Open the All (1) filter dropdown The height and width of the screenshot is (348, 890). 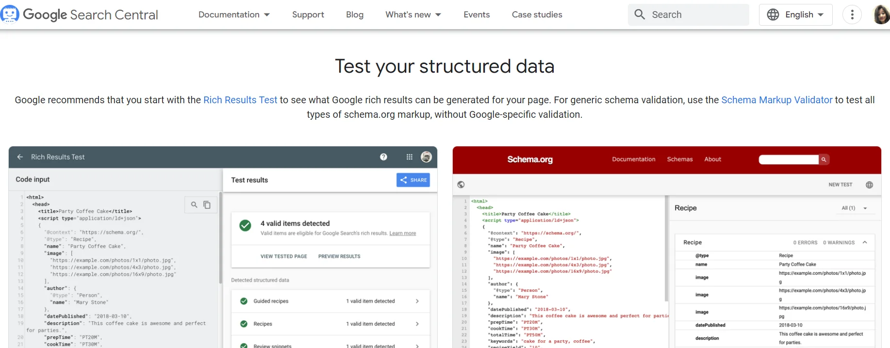[x=855, y=208]
